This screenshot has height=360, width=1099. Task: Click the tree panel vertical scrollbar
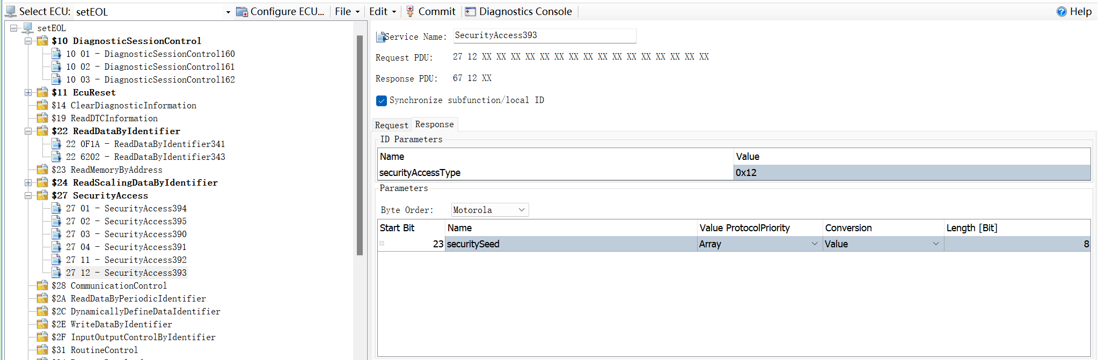coord(360,145)
